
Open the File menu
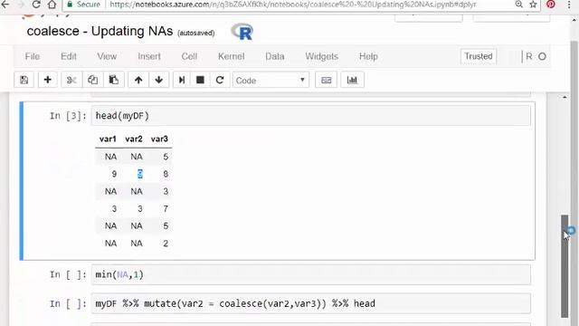point(33,56)
